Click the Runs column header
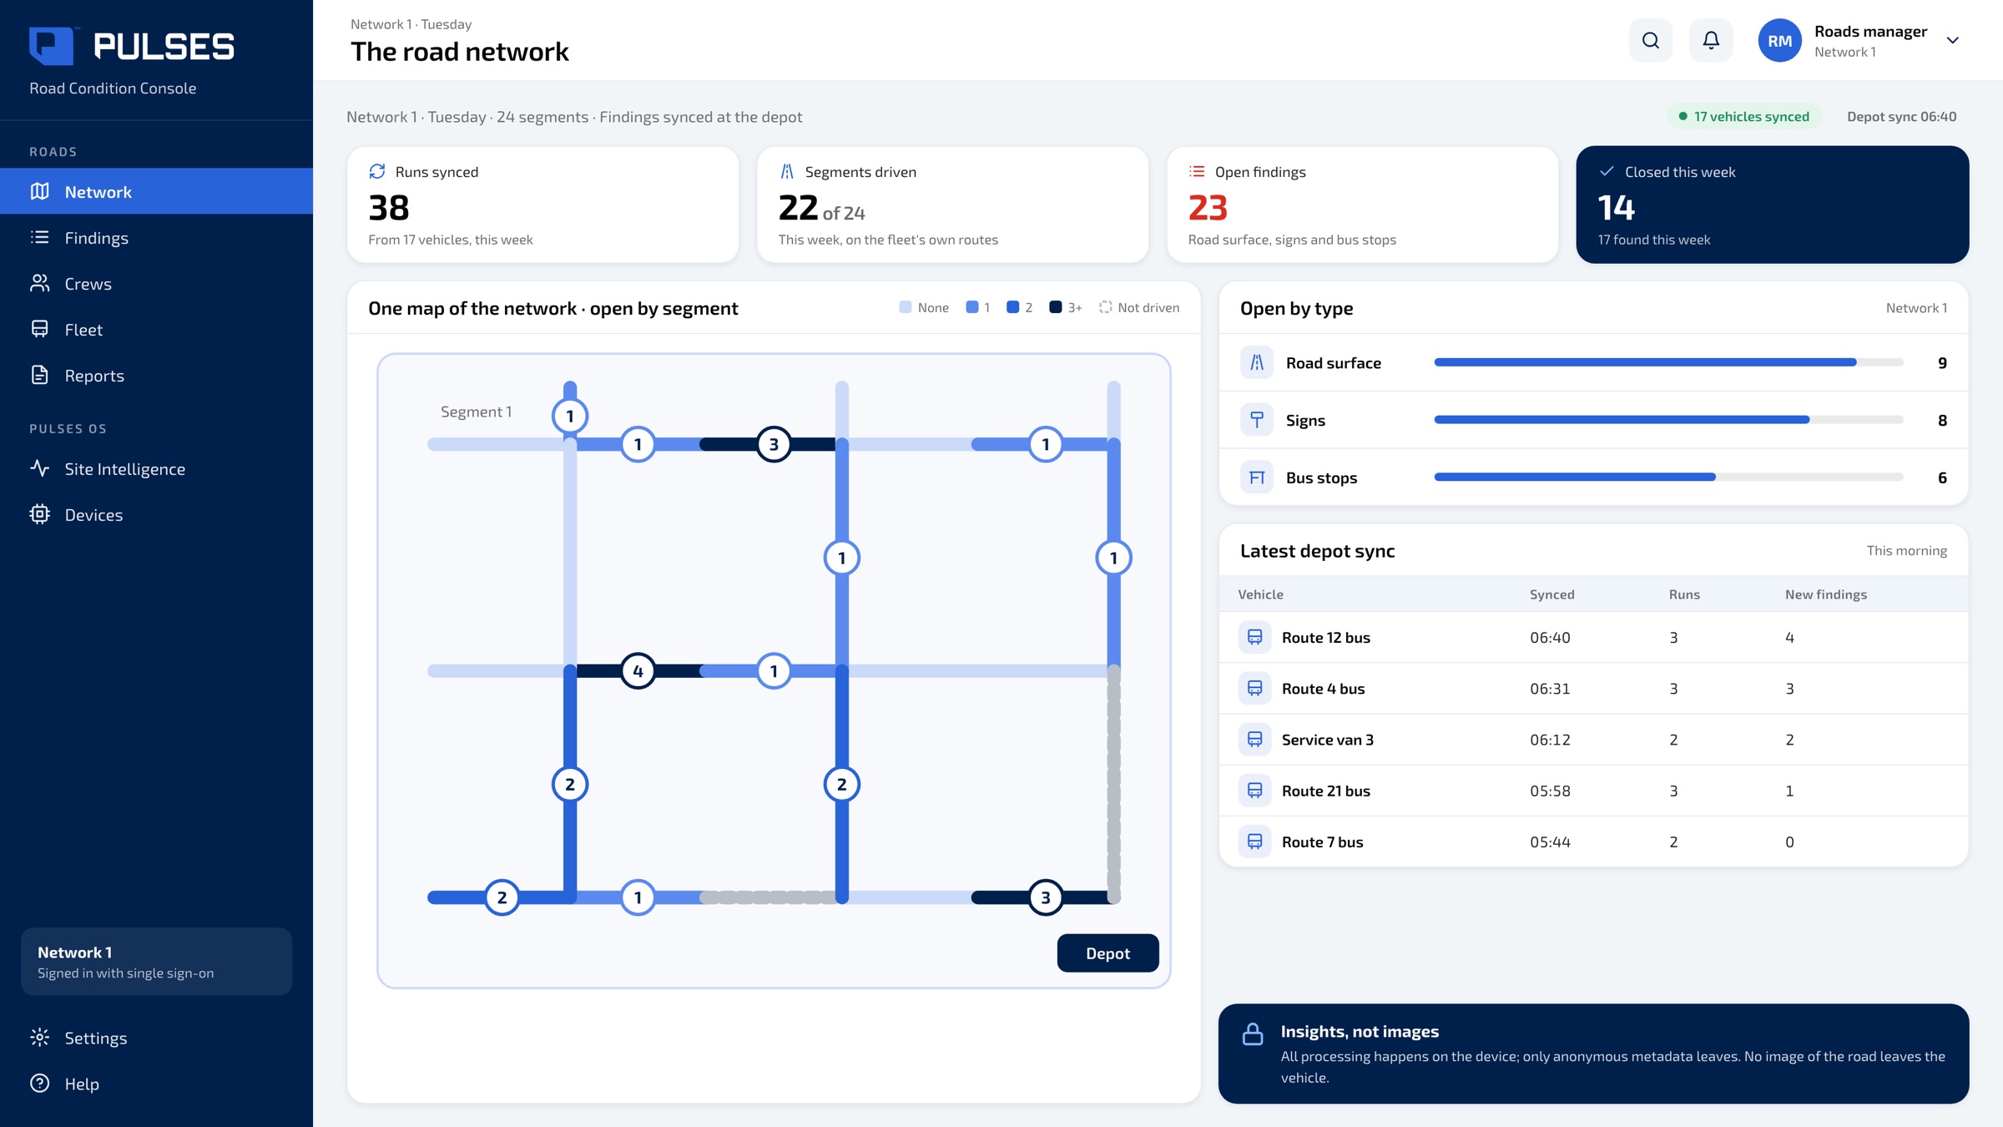This screenshot has width=2003, height=1127. coord(1684,594)
